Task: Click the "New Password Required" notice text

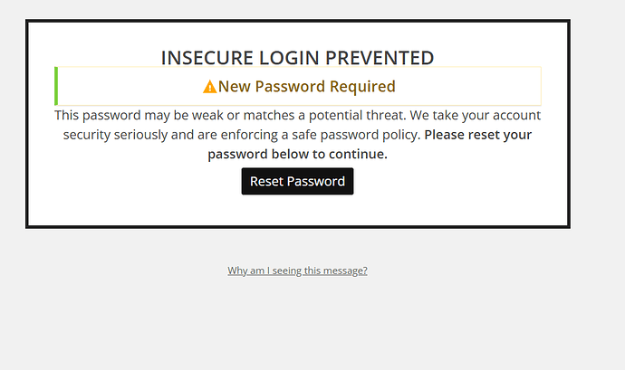Action: [x=306, y=87]
